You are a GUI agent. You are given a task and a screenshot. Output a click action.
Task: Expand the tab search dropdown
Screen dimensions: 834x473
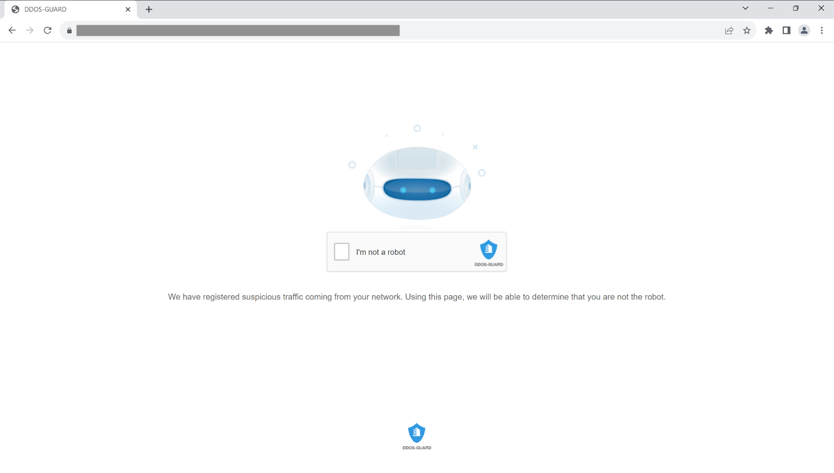(745, 8)
